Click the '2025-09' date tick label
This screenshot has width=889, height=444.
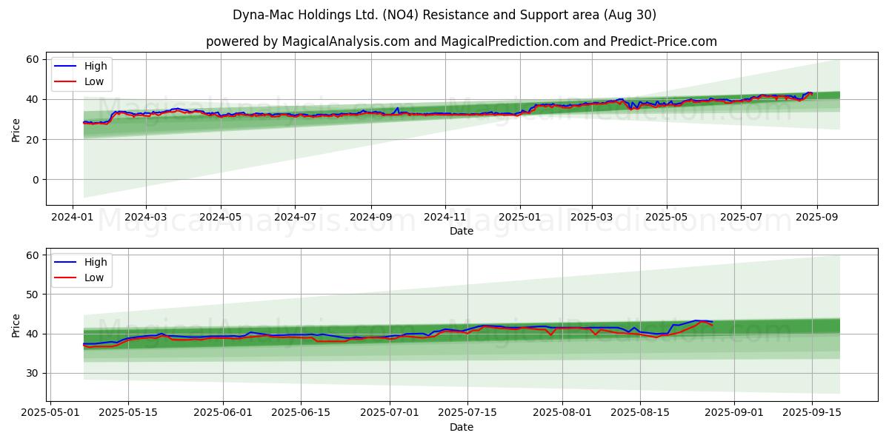coord(817,217)
